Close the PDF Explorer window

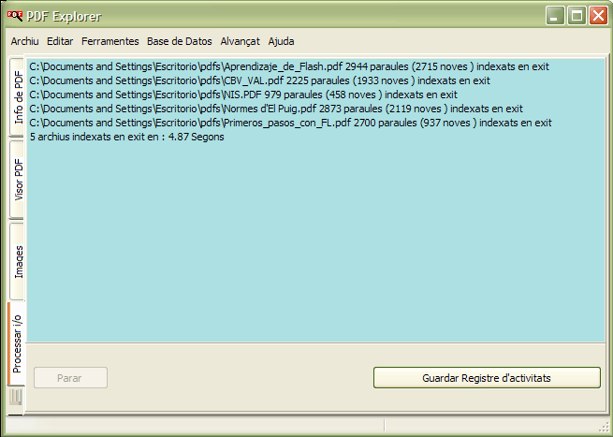pos(597,16)
